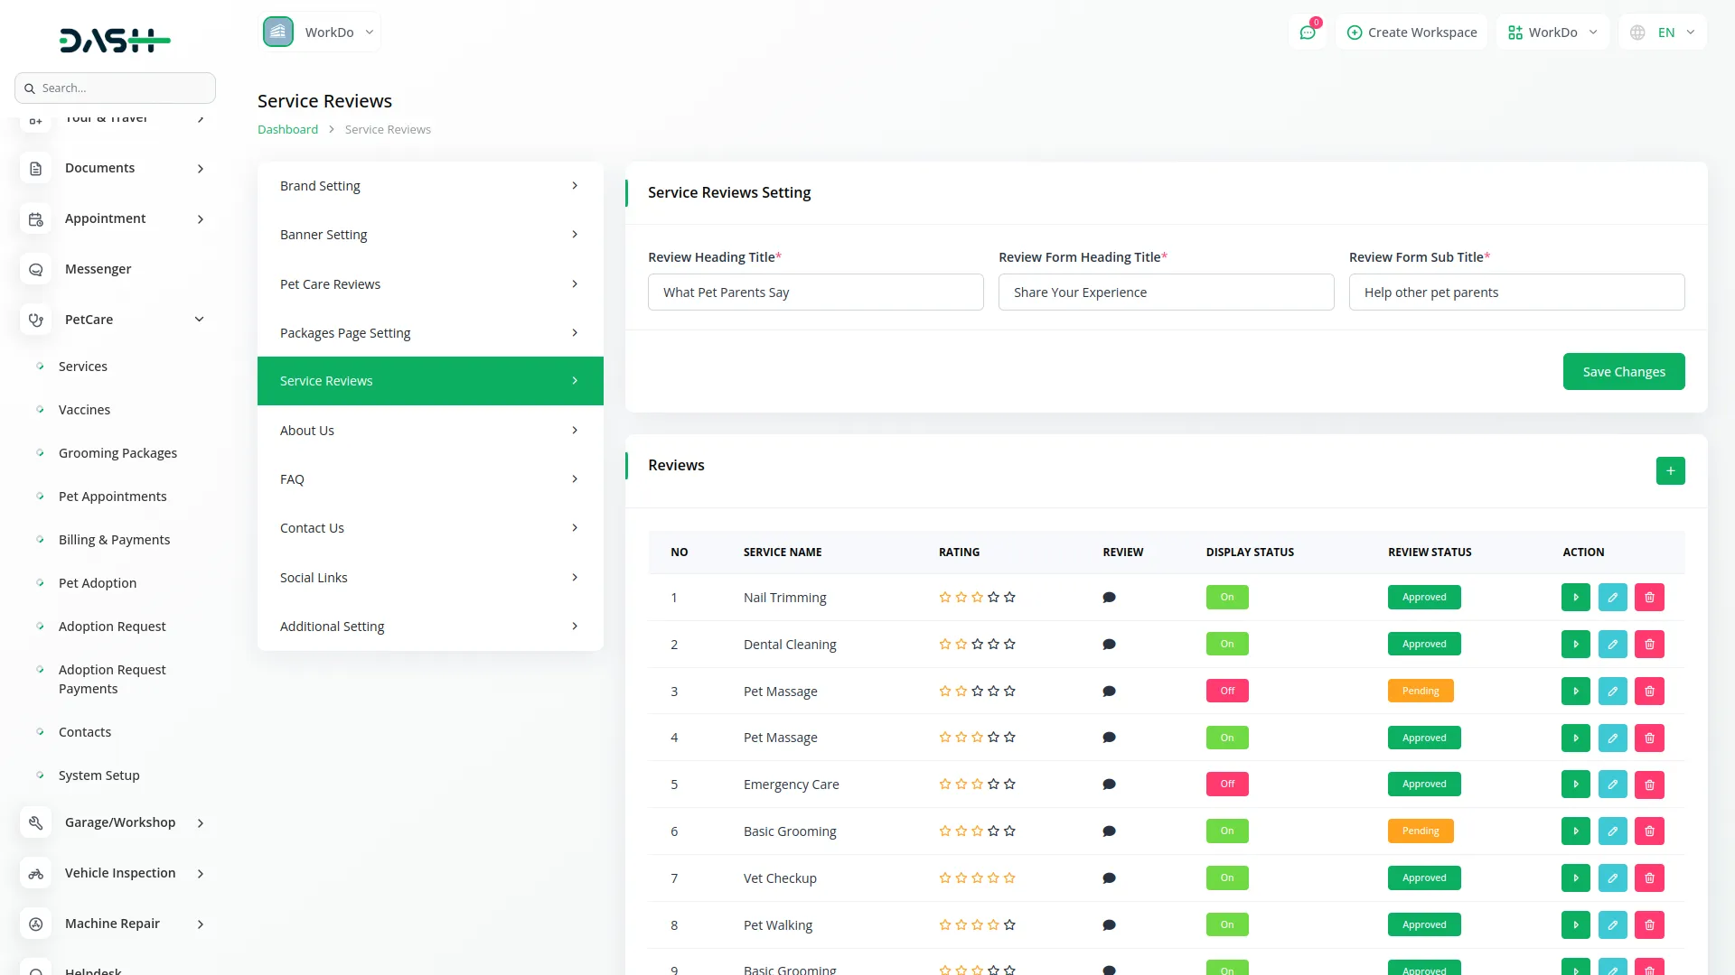Click the Save Changes button

pos(1623,372)
